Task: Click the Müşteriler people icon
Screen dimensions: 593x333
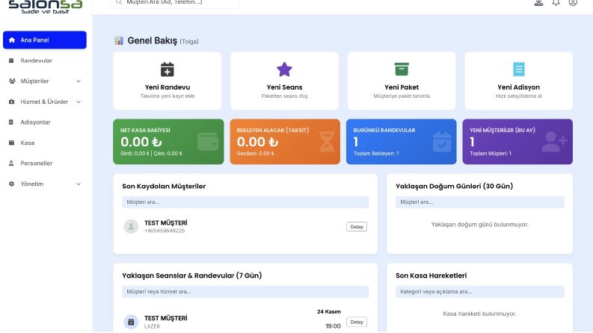Action: tap(12, 81)
